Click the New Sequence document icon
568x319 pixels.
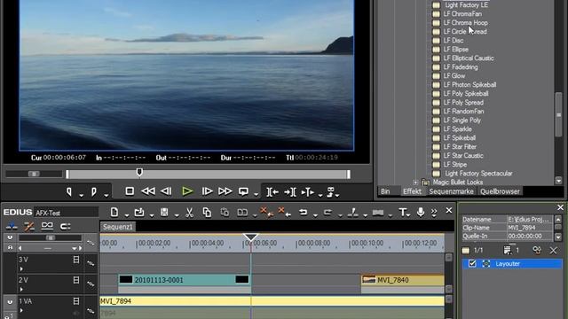point(114,213)
